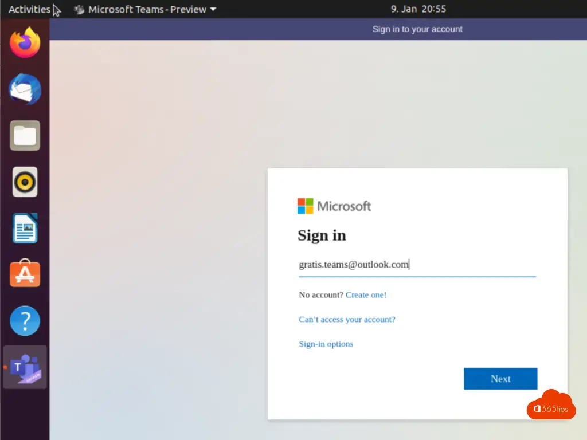This screenshot has width=587, height=440.
Task: Click "Can't access your account?" link
Action: point(347,320)
